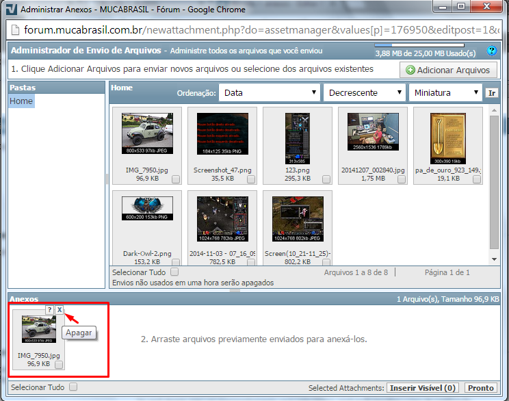
Task: Select the Screenshot_47.png thumbnail
Action: tap(222, 134)
